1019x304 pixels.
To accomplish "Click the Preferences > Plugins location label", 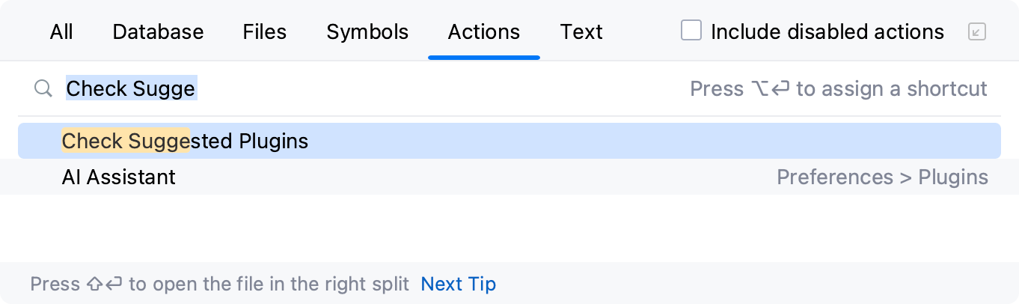I will click(882, 177).
